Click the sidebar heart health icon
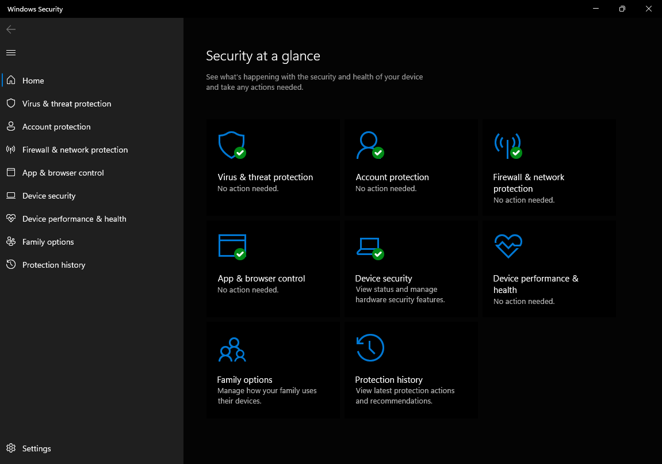662x464 pixels. coord(11,218)
